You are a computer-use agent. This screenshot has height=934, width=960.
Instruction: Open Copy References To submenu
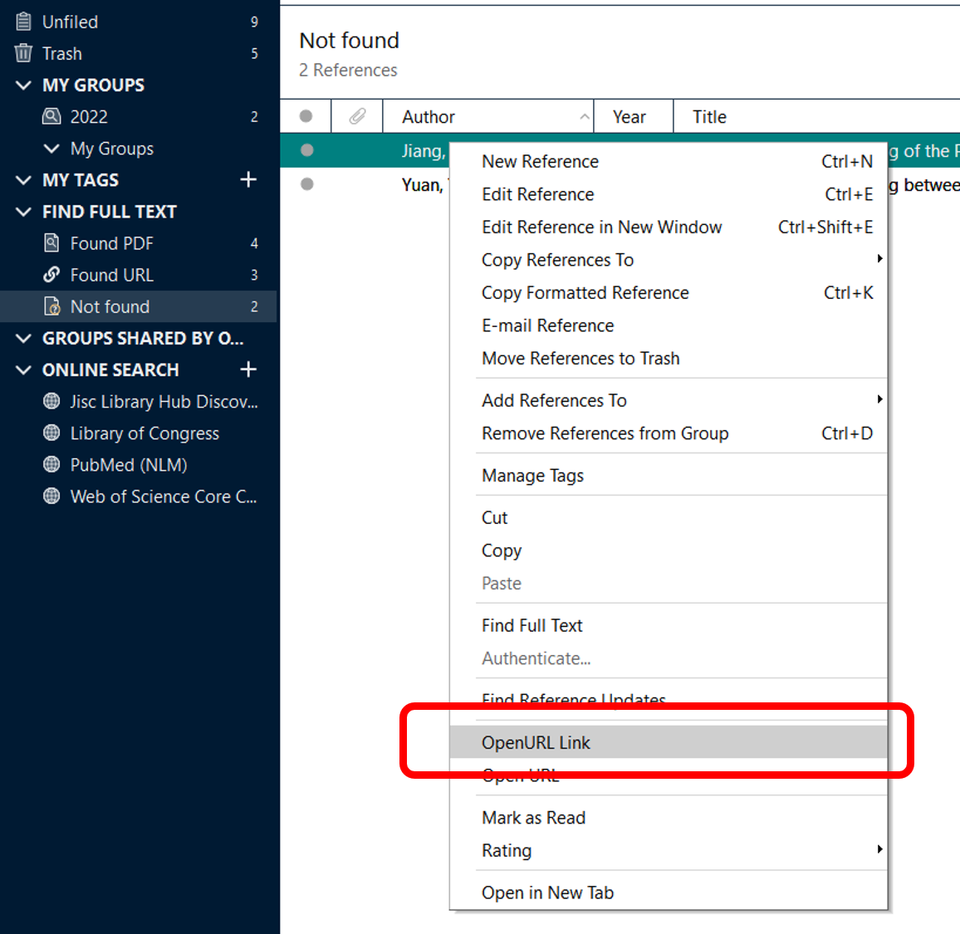click(x=669, y=260)
